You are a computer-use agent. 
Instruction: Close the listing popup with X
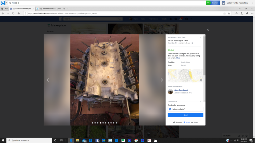pos(208,30)
